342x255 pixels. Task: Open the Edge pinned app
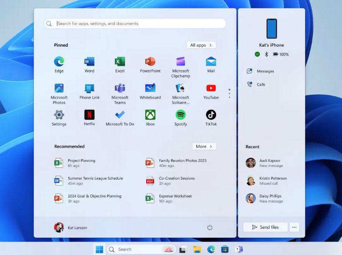tap(59, 65)
